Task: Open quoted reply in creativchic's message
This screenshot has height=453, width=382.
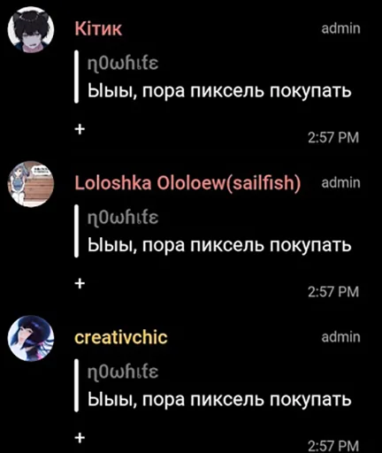Action: click(x=213, y=386)
